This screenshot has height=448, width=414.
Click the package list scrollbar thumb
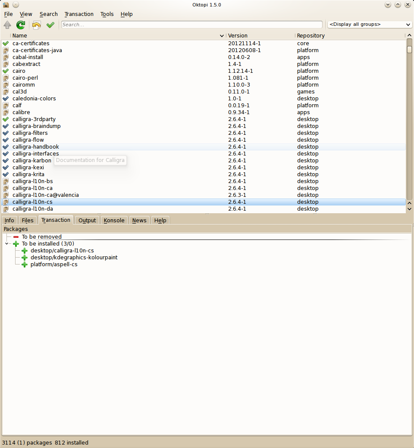[x=409, y=50]
